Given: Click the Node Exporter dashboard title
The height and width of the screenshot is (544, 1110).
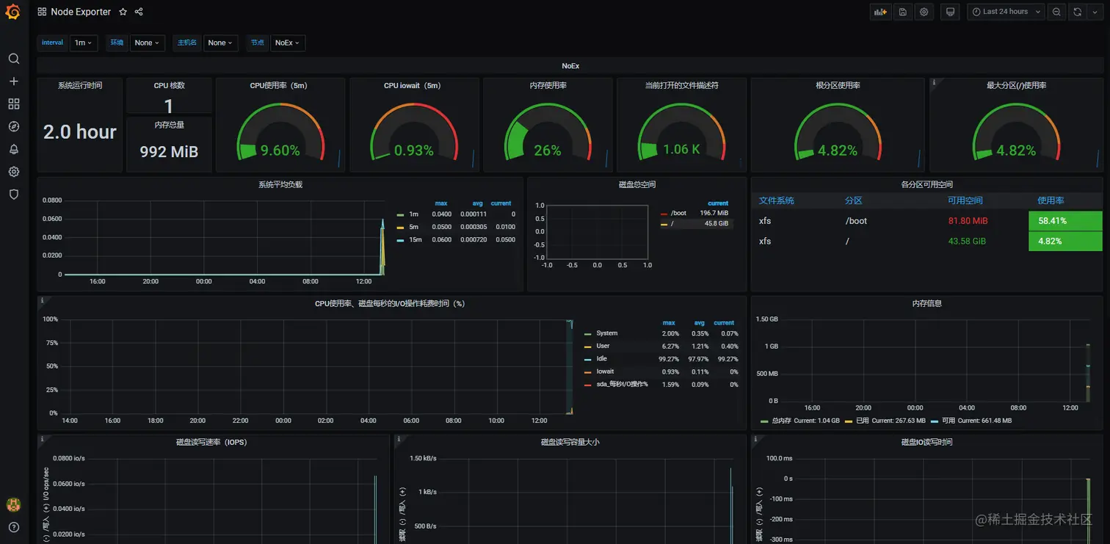Looking at the screenshot, I should (81, 12).
